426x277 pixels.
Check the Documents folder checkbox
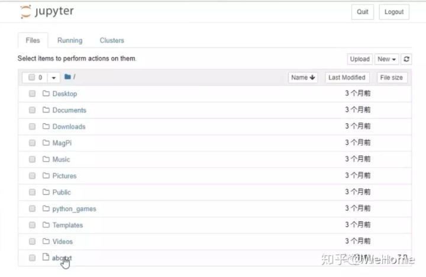click(x=32, y=110)
